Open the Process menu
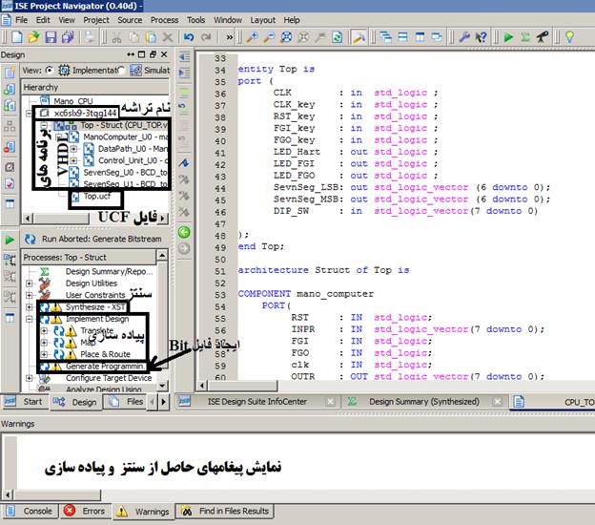 coord(164,20)
